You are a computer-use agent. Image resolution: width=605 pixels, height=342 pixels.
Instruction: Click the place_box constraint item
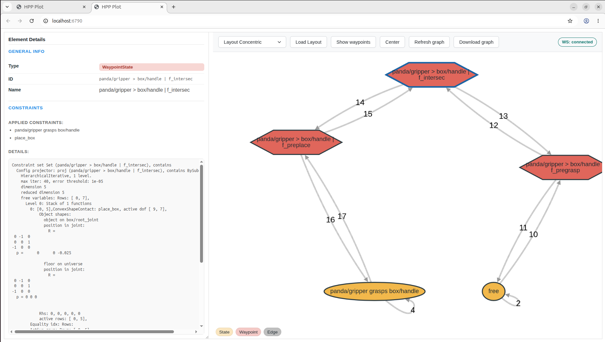(25, 138)
